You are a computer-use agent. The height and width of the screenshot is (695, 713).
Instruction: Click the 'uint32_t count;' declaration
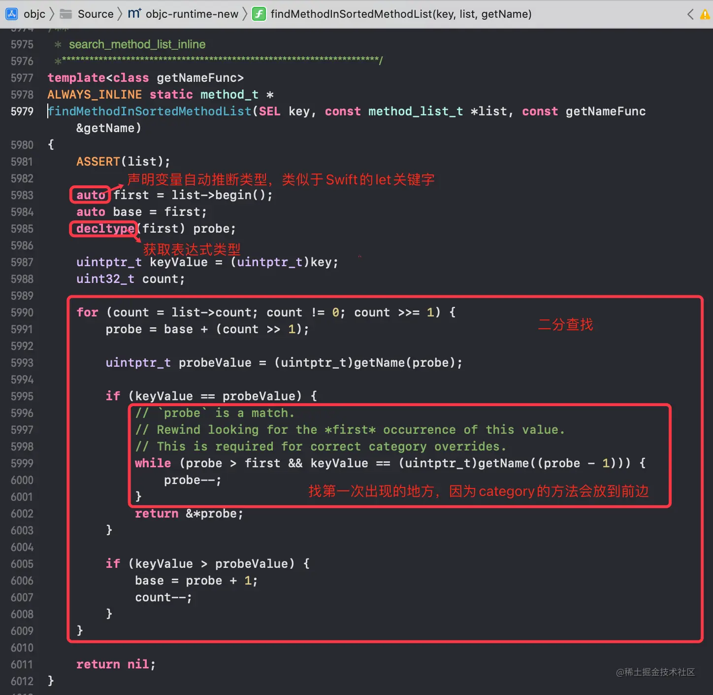click(x=130, y=279)
